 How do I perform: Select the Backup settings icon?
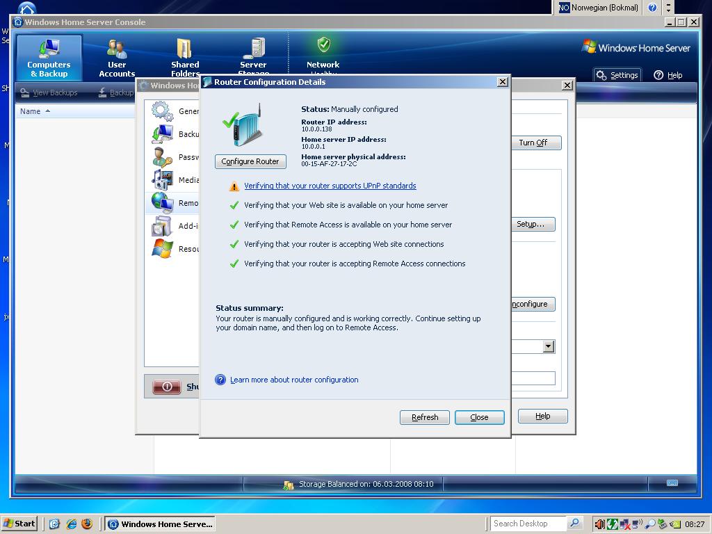162,134
